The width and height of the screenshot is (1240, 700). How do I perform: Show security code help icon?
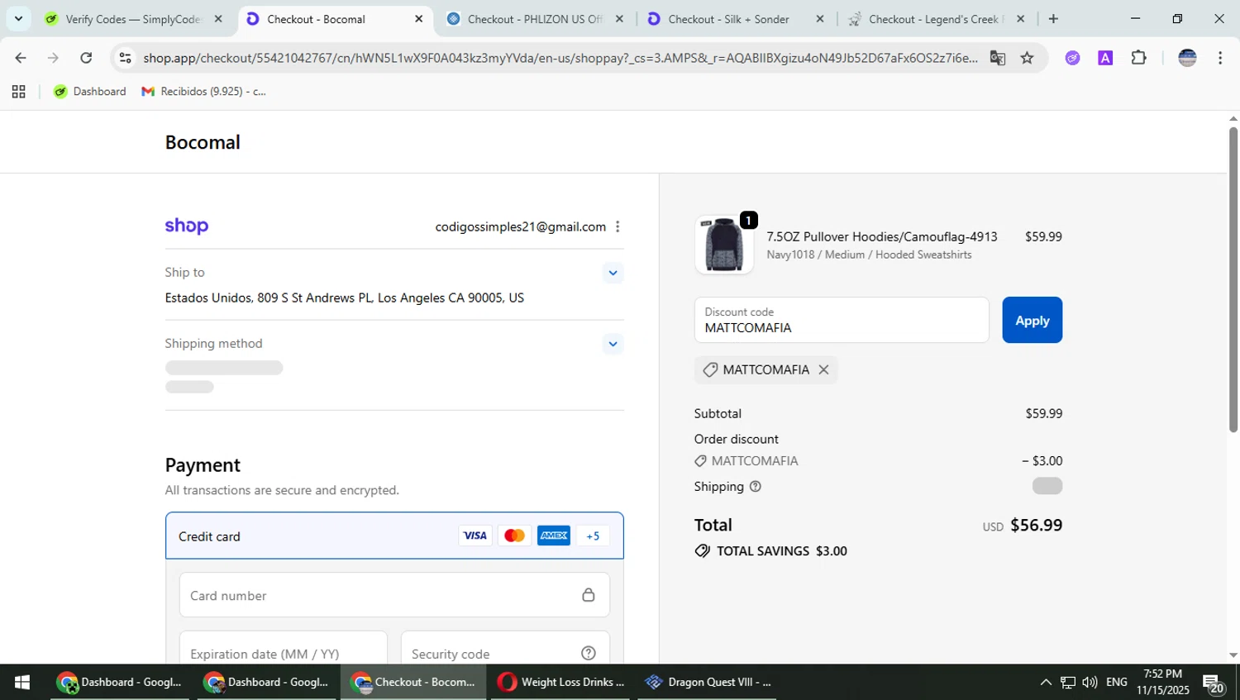[589, 653]
